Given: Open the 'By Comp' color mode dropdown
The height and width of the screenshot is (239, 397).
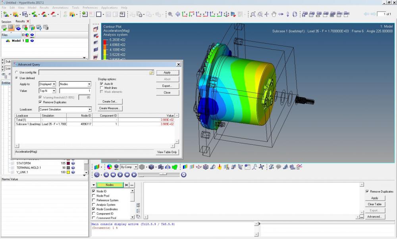Looking at the screenshot, I should (129, 167).
